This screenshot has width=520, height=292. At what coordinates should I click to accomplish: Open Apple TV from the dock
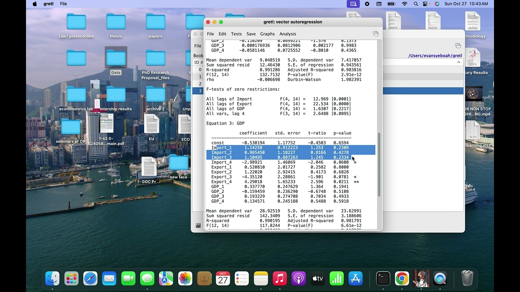tap(318, 279)
